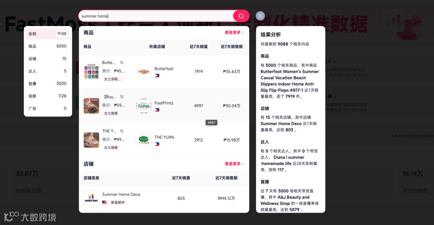Click the 近7天销量 header in 商品 table
This screenshot has height=225, width=434.
pyautogui.click(x=199, y=46)
